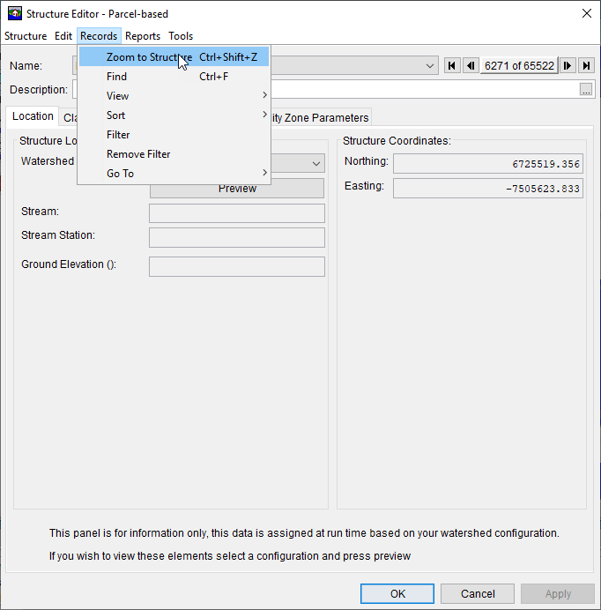Click the Description text field
Screen dimensions: 601x610
click(x=424, y=89)
